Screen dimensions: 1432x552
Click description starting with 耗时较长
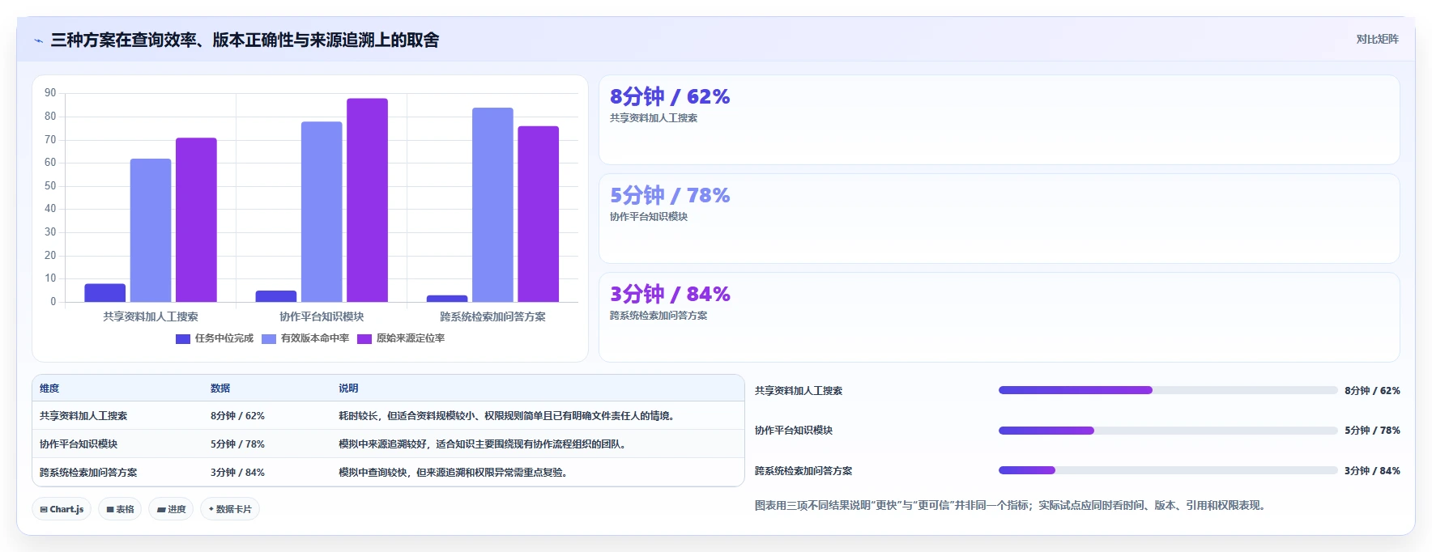click(x=509, y=416)
